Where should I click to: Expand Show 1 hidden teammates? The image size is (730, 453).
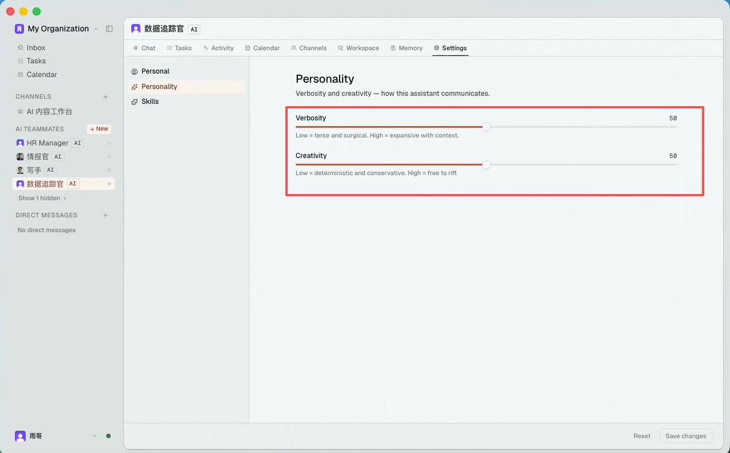(x=42, y=198)
